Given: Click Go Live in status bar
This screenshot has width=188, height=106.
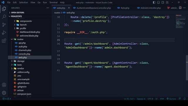Looking at the screenshot, I should click(171, 99).
